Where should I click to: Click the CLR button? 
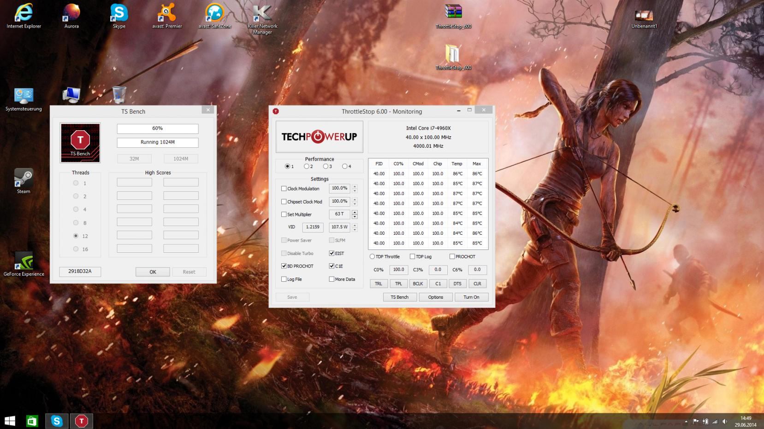(x=477, y=284)
